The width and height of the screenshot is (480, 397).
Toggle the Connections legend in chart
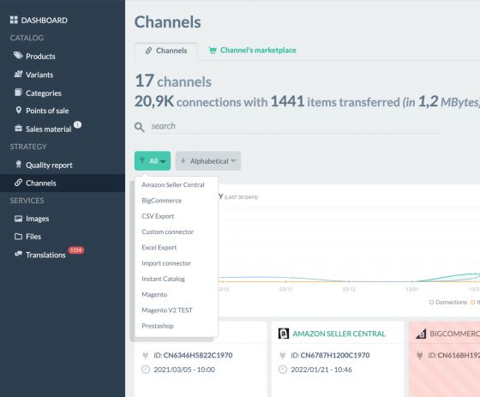(x=448, y=303)
